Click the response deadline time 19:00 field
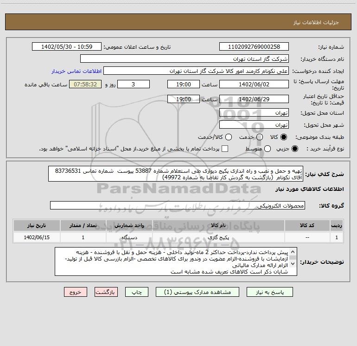357x346 pixels. pyautogui.click(x=184, y=84)
